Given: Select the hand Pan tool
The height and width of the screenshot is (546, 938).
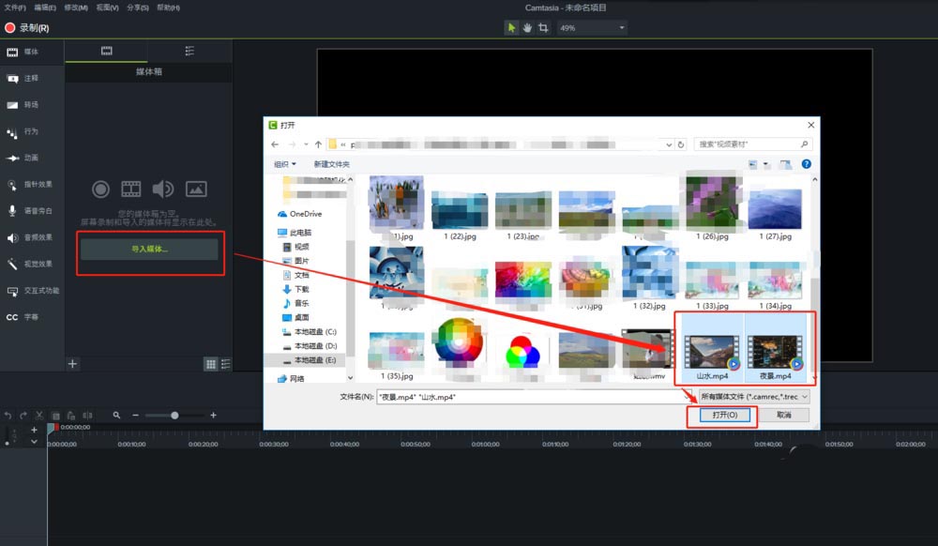Looking at the screenshot, I should tap(527, 27).
